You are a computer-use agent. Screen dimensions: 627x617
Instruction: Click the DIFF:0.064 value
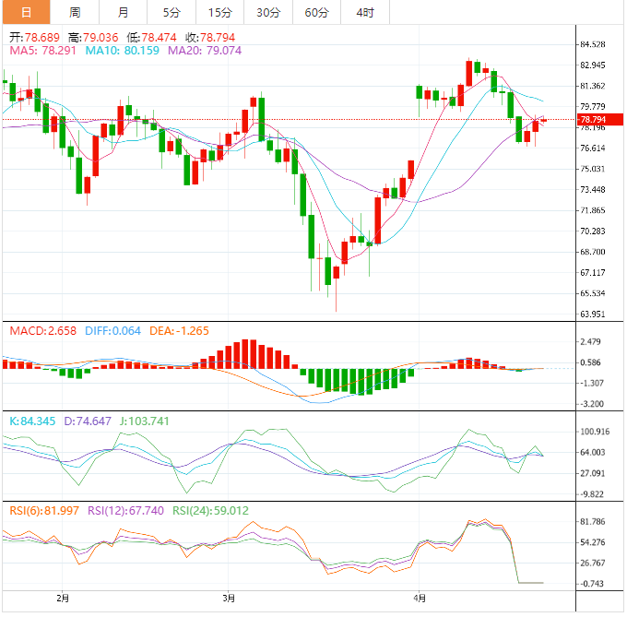pos(112,331)
